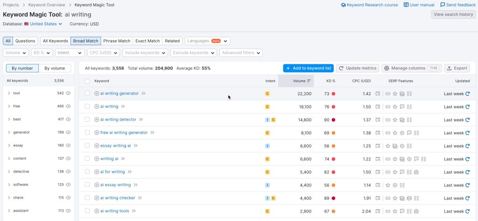
Task: Click the Volume column sort icon
Action: click(x=309, y=81)
